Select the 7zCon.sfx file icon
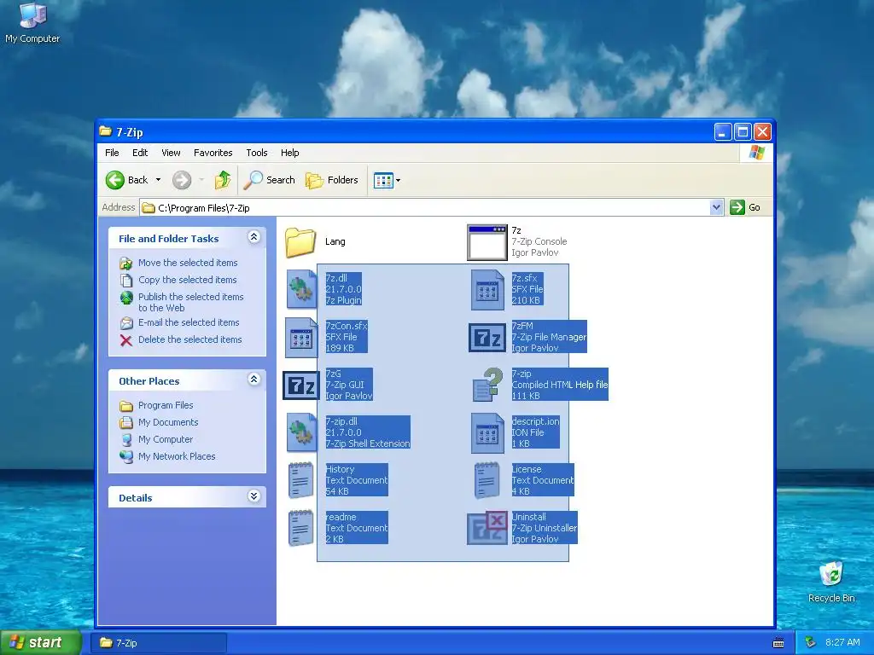 coord(301,338)
